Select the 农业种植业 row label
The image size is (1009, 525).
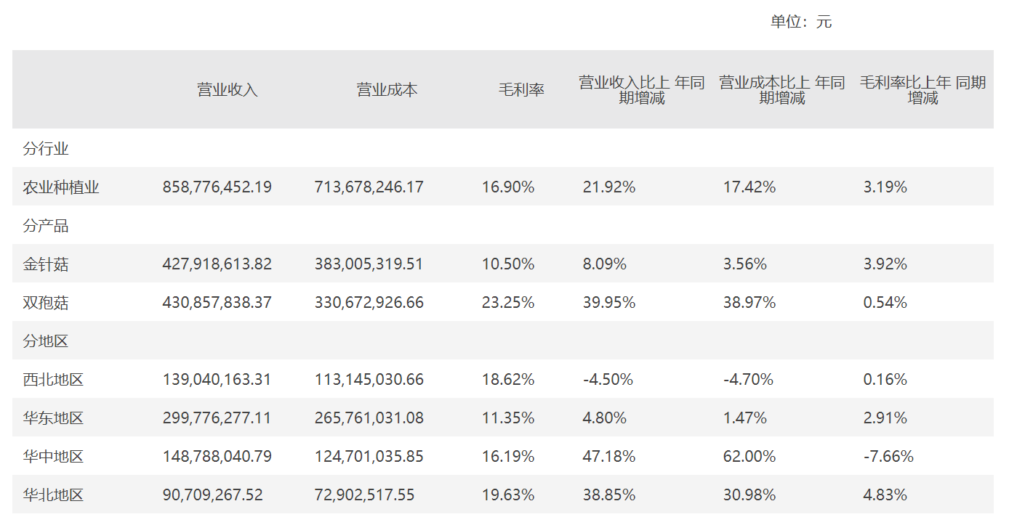click(61, 187)
